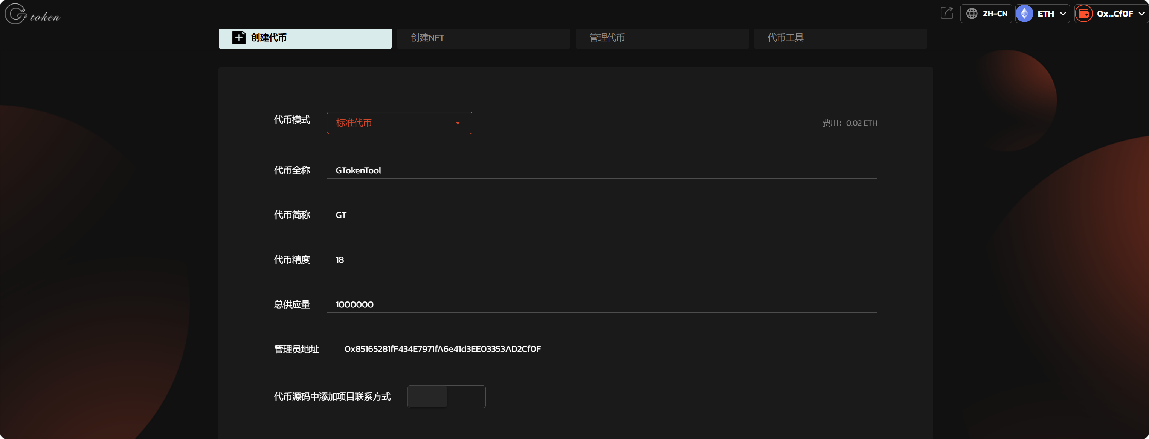Click the share arrow icon
Image resolution: width=1149 pixels, height=439 pixels.
point(946,14)
